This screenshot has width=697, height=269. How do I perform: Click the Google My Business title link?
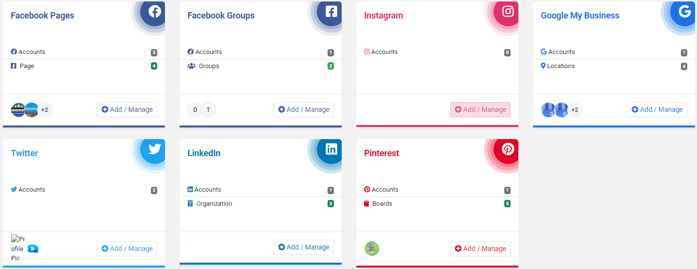tap(580, 16)
